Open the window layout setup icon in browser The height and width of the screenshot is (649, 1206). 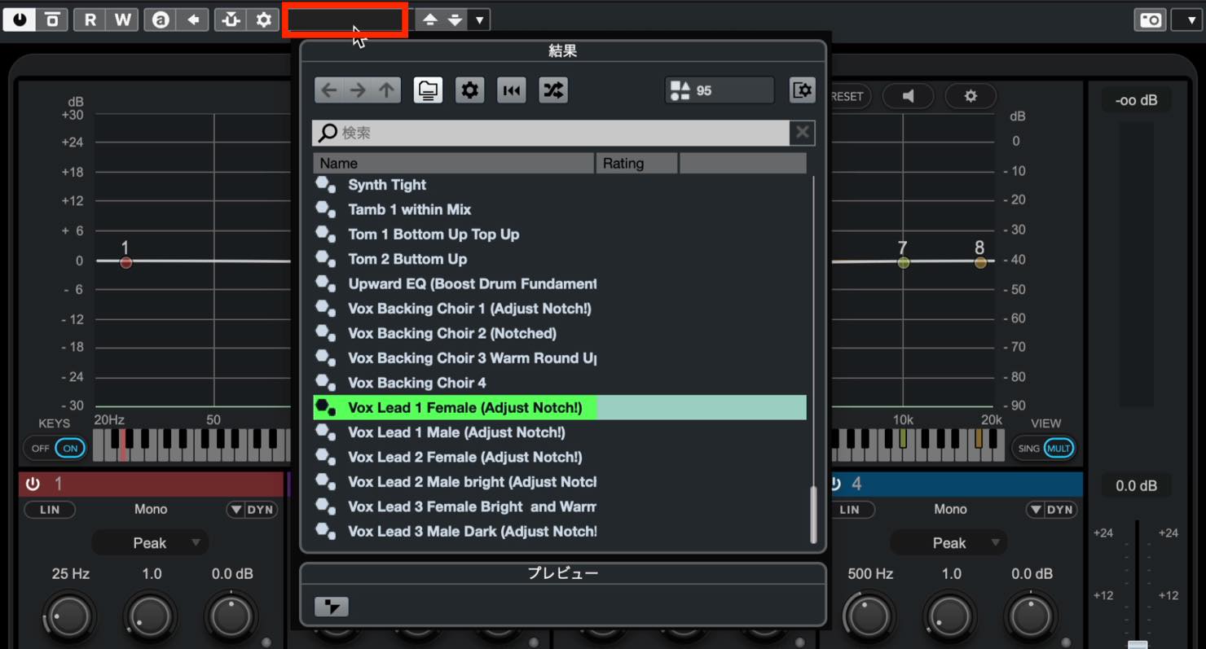click(x=803, y=90)
